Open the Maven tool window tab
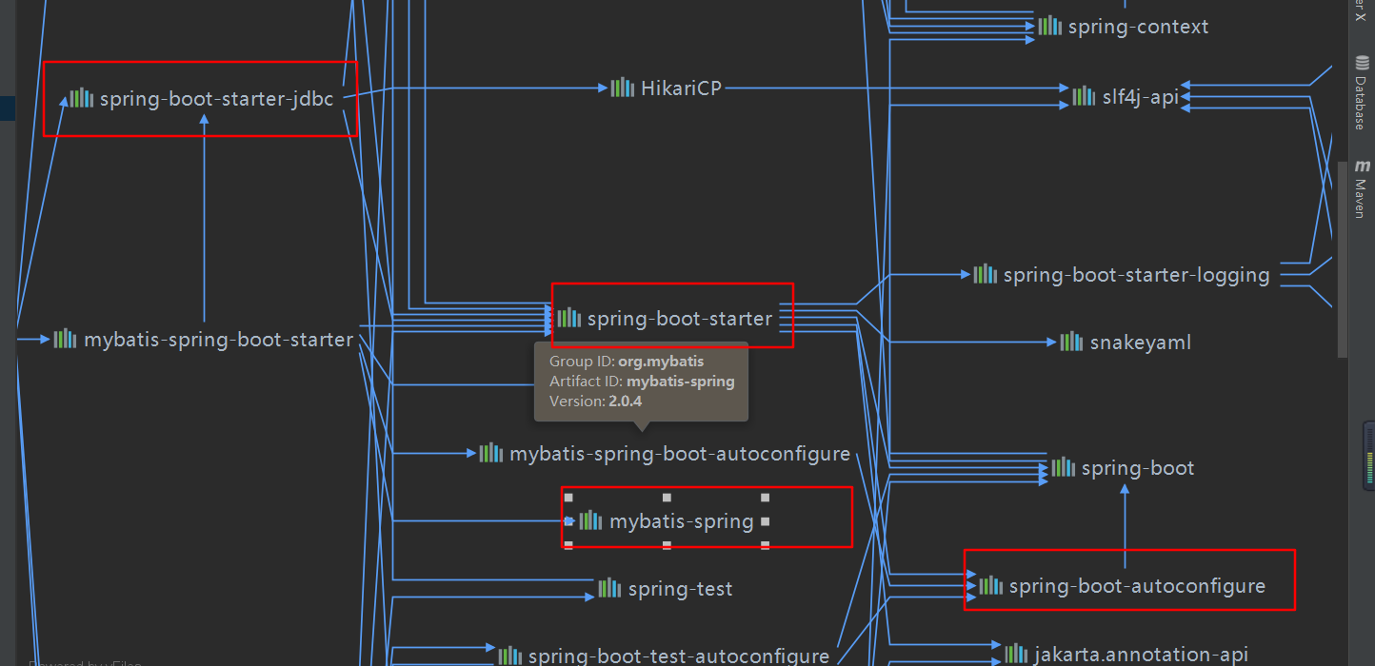1375x666 pixels. pyautogui.click(x=1361, y=189)
